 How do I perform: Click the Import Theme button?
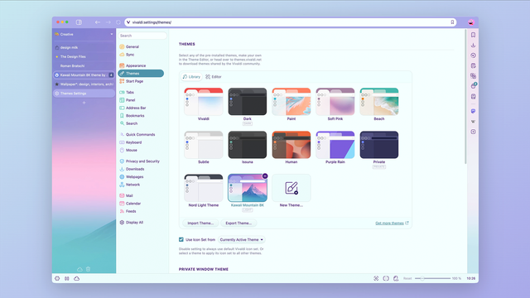tap(200, 223)
